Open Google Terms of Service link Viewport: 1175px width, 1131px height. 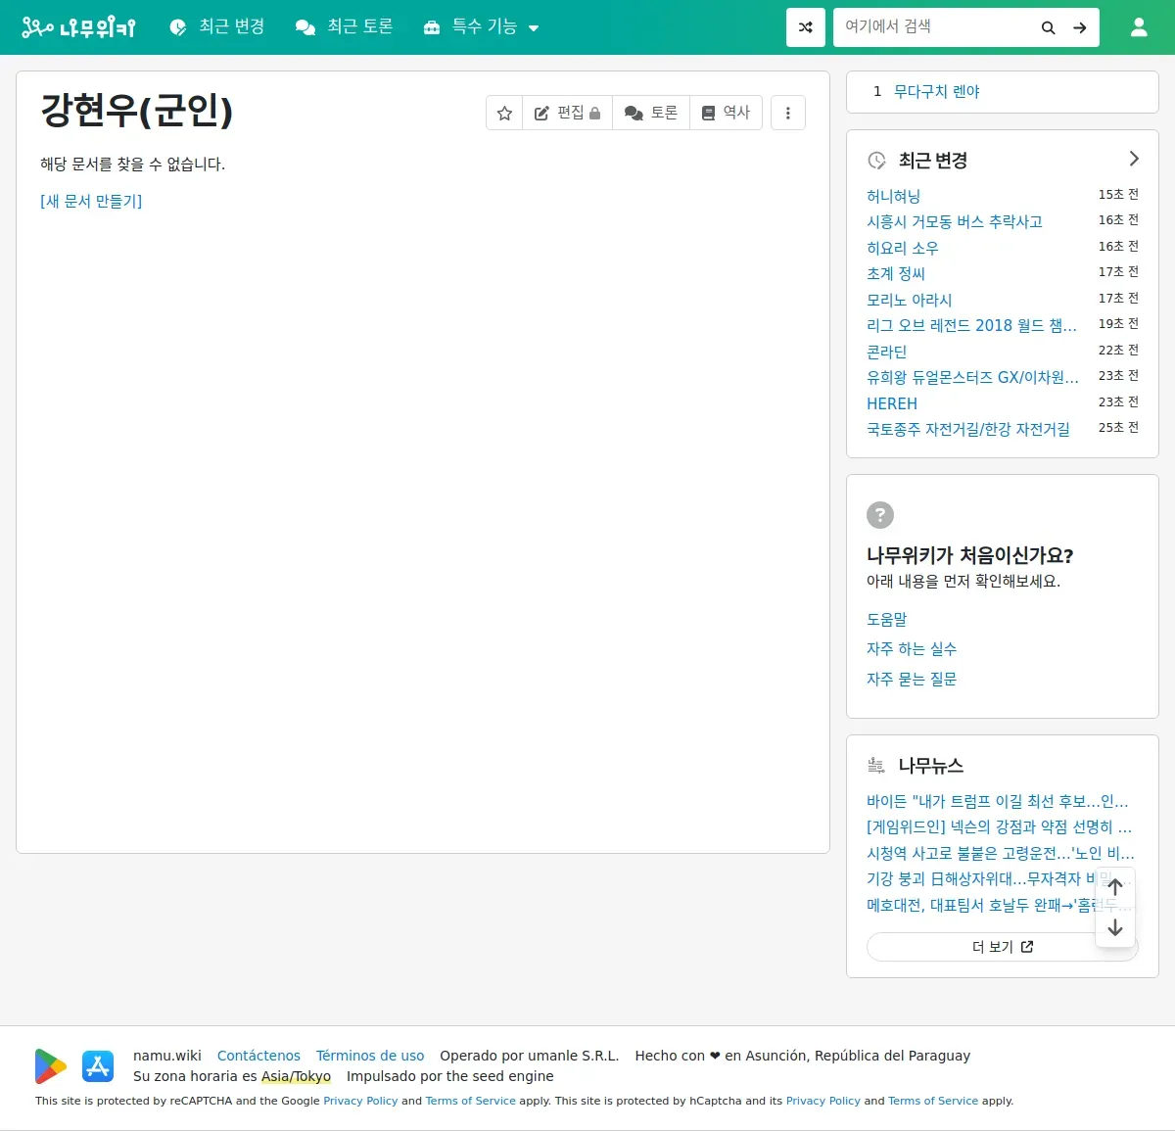pos(470,1101)
